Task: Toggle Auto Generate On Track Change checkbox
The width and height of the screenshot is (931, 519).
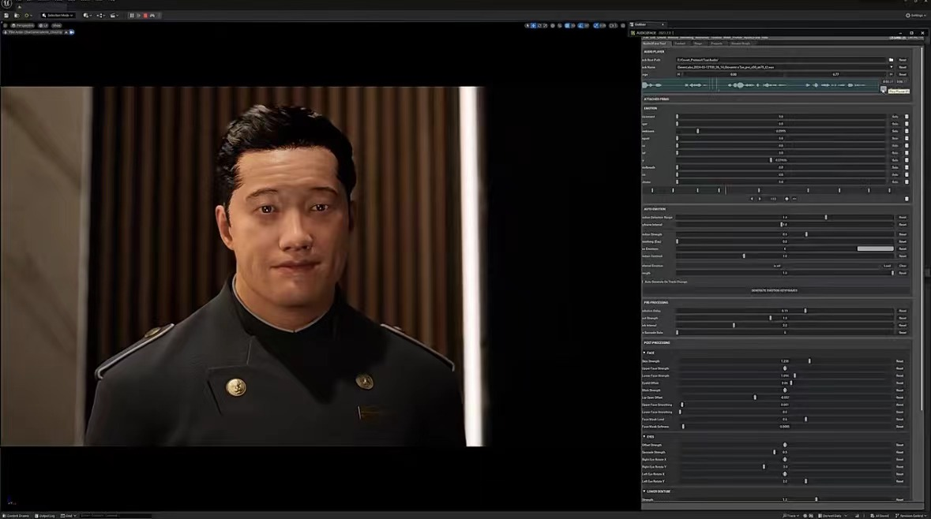Action: (644, 282)
